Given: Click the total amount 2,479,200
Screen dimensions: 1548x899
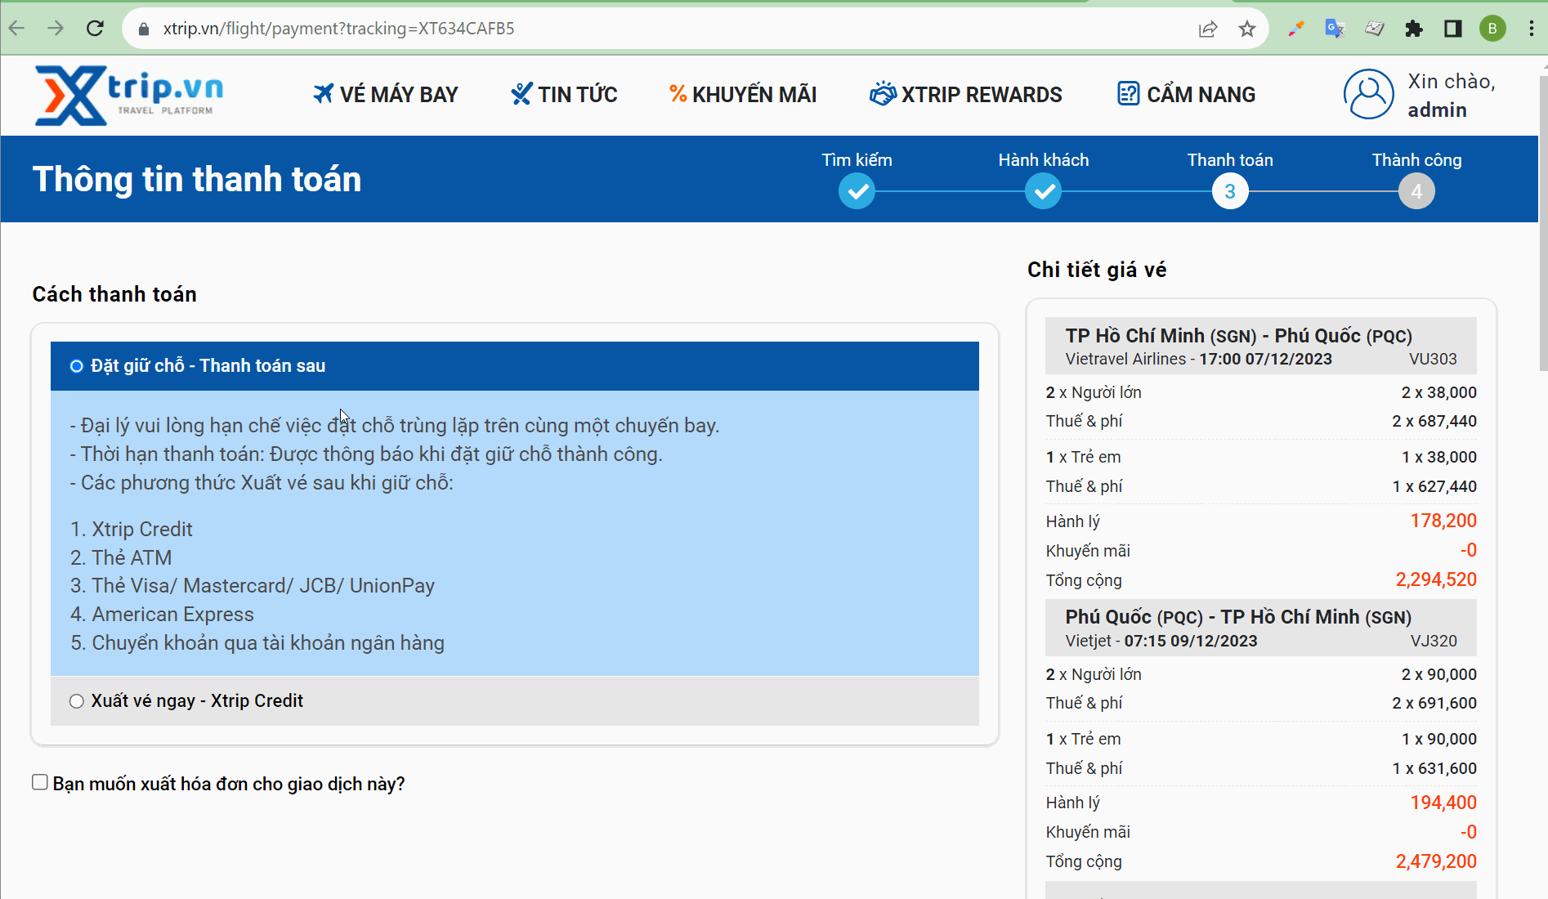Looking at the screenshot, I should tap(1436, 861).
